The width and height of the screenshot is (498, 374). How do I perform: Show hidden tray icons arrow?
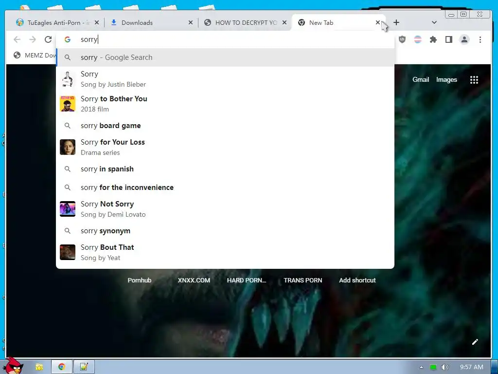[x=421, y=367]
